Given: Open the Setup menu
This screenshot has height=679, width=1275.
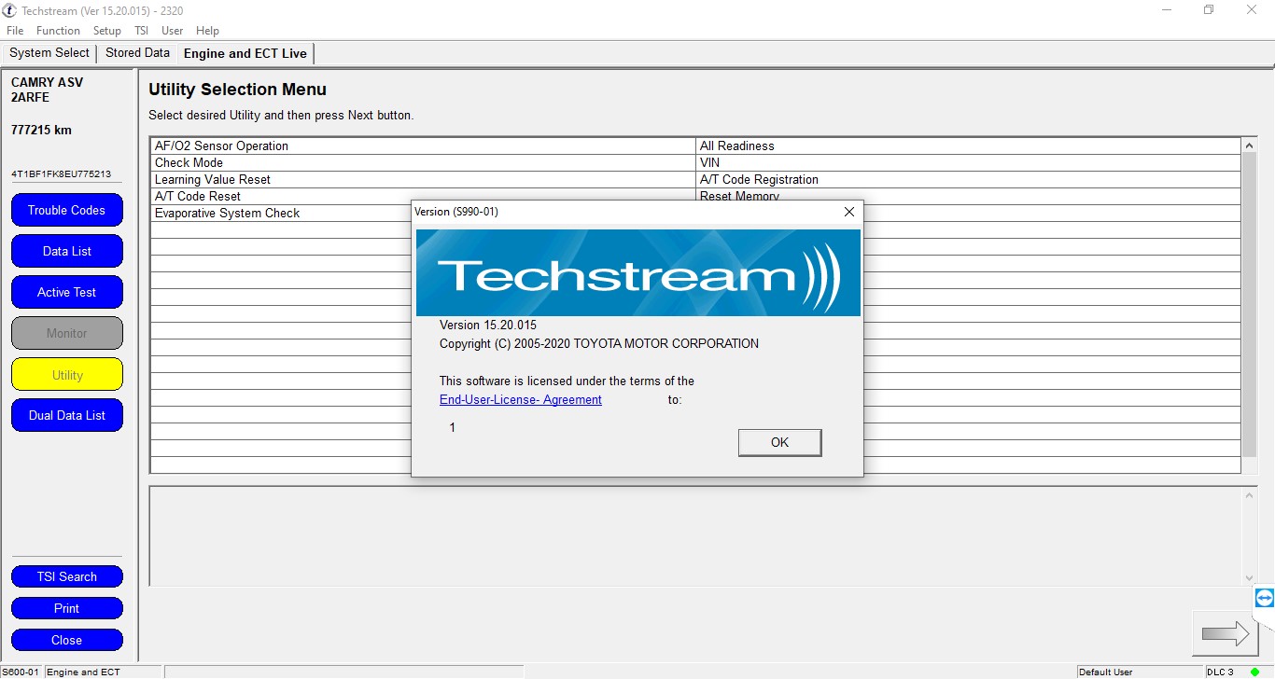Looking at the screenshot, I should pyautogui.click(x=107, y=31).
